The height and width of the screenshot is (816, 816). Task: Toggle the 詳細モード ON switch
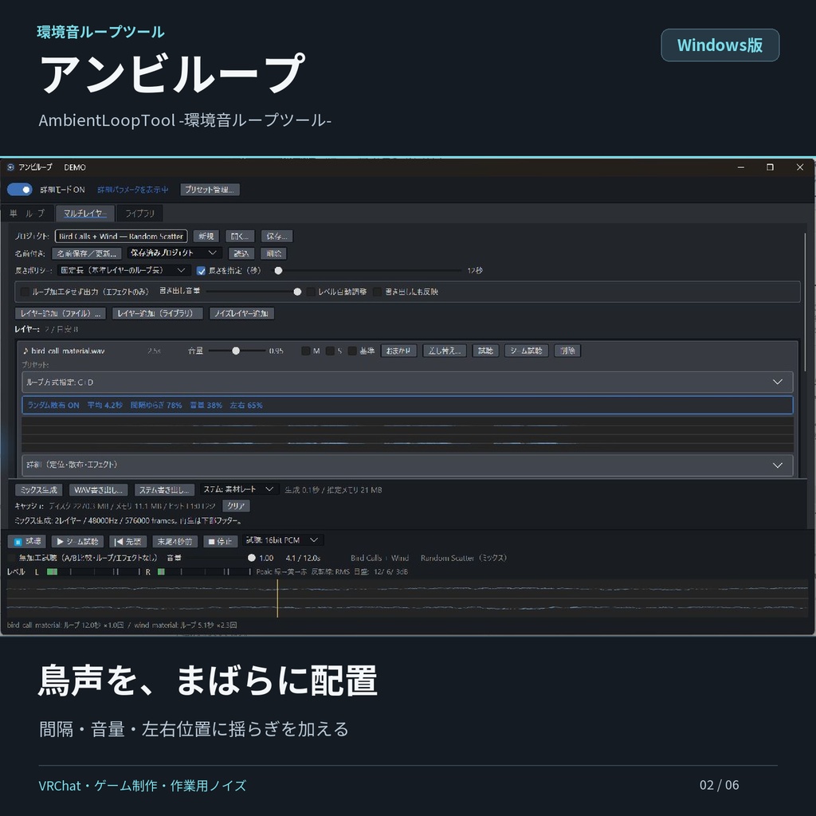(x=20, y=190)
